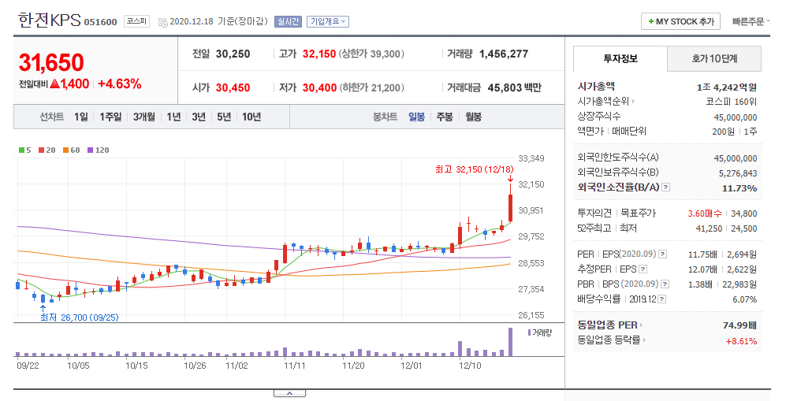The width and height of the screenshot is (786, 401).
Task: Select the 5년 line chart period
Action: click(x=224, y=117)
